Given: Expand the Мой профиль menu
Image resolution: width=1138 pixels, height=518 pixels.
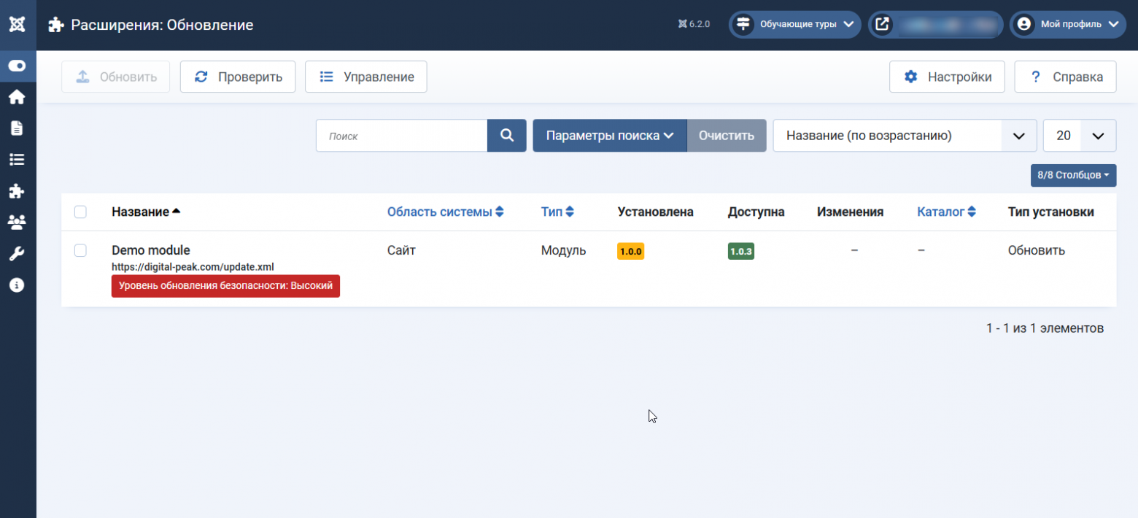Looking at the screenshot, I should coord(1068,24).
